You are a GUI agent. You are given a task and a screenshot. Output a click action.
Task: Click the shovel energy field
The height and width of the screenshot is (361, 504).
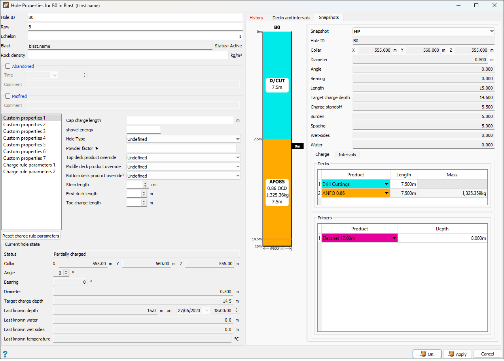click(x=144, y=130)
